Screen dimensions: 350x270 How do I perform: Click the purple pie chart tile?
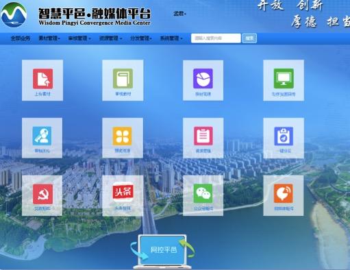(x=203, y=80)
